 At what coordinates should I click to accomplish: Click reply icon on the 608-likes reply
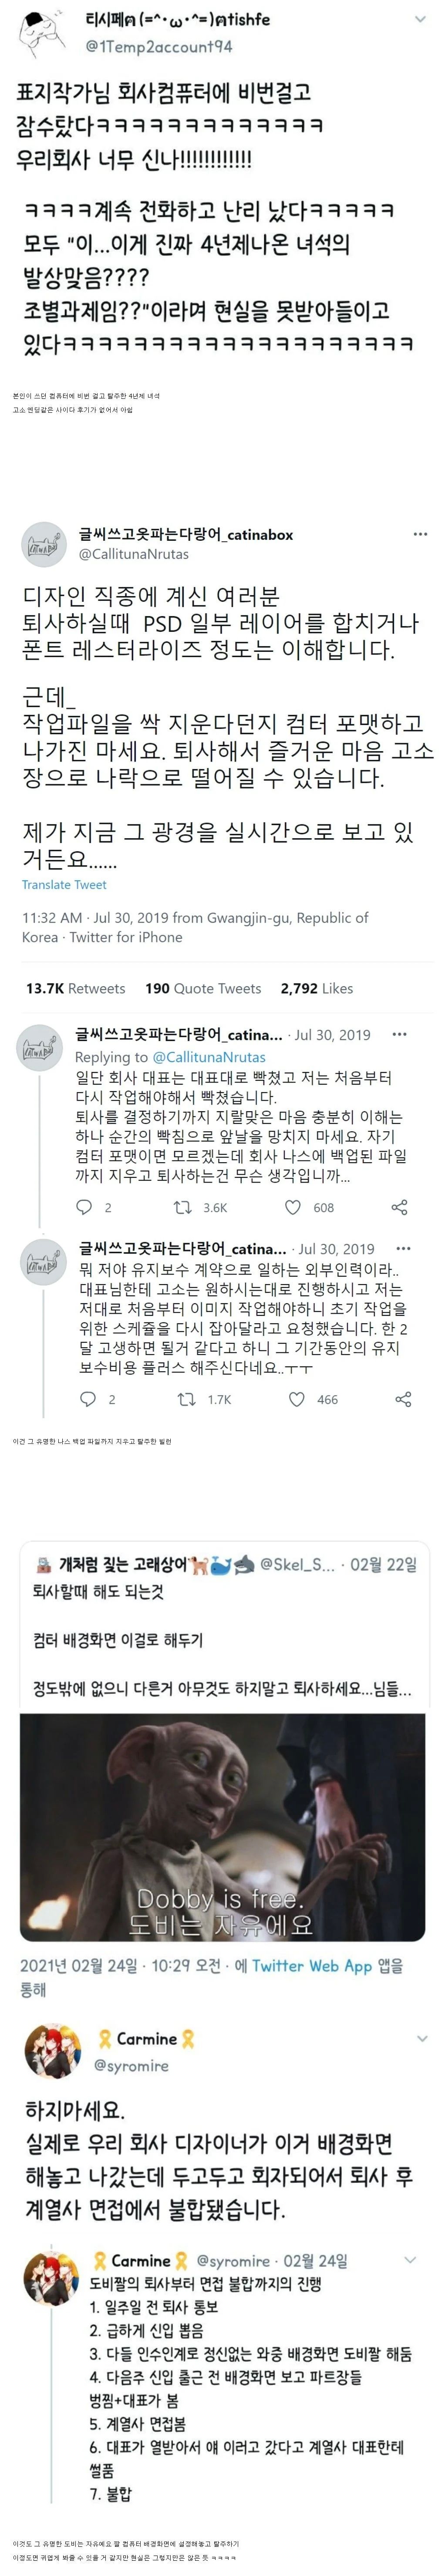85,1207
